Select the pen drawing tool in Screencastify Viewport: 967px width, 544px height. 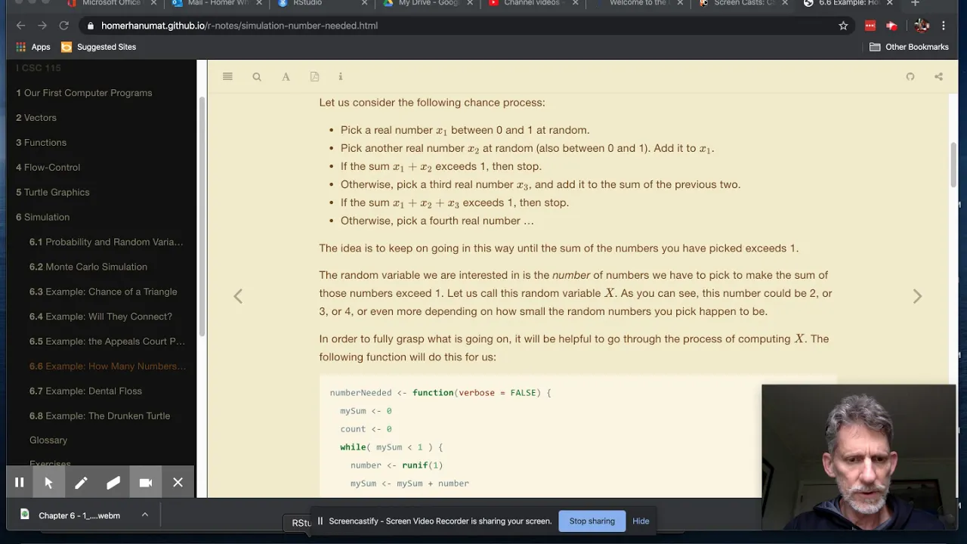click(x=81, y=483)
